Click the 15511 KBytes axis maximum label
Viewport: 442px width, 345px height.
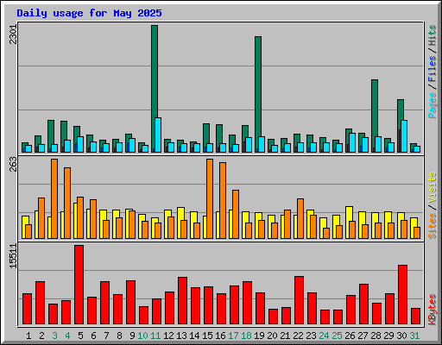click(13, 256)
